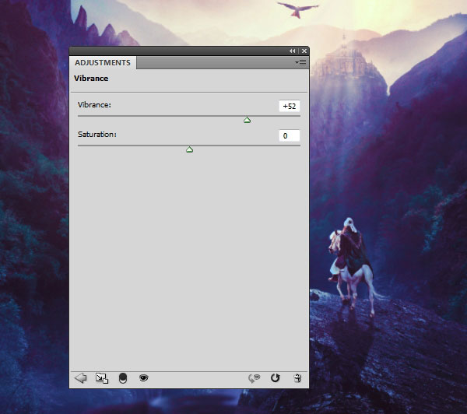Screen dimensions: 467x414
Task: Click the Saturation: slider label
Action: (x=97, y=135)
